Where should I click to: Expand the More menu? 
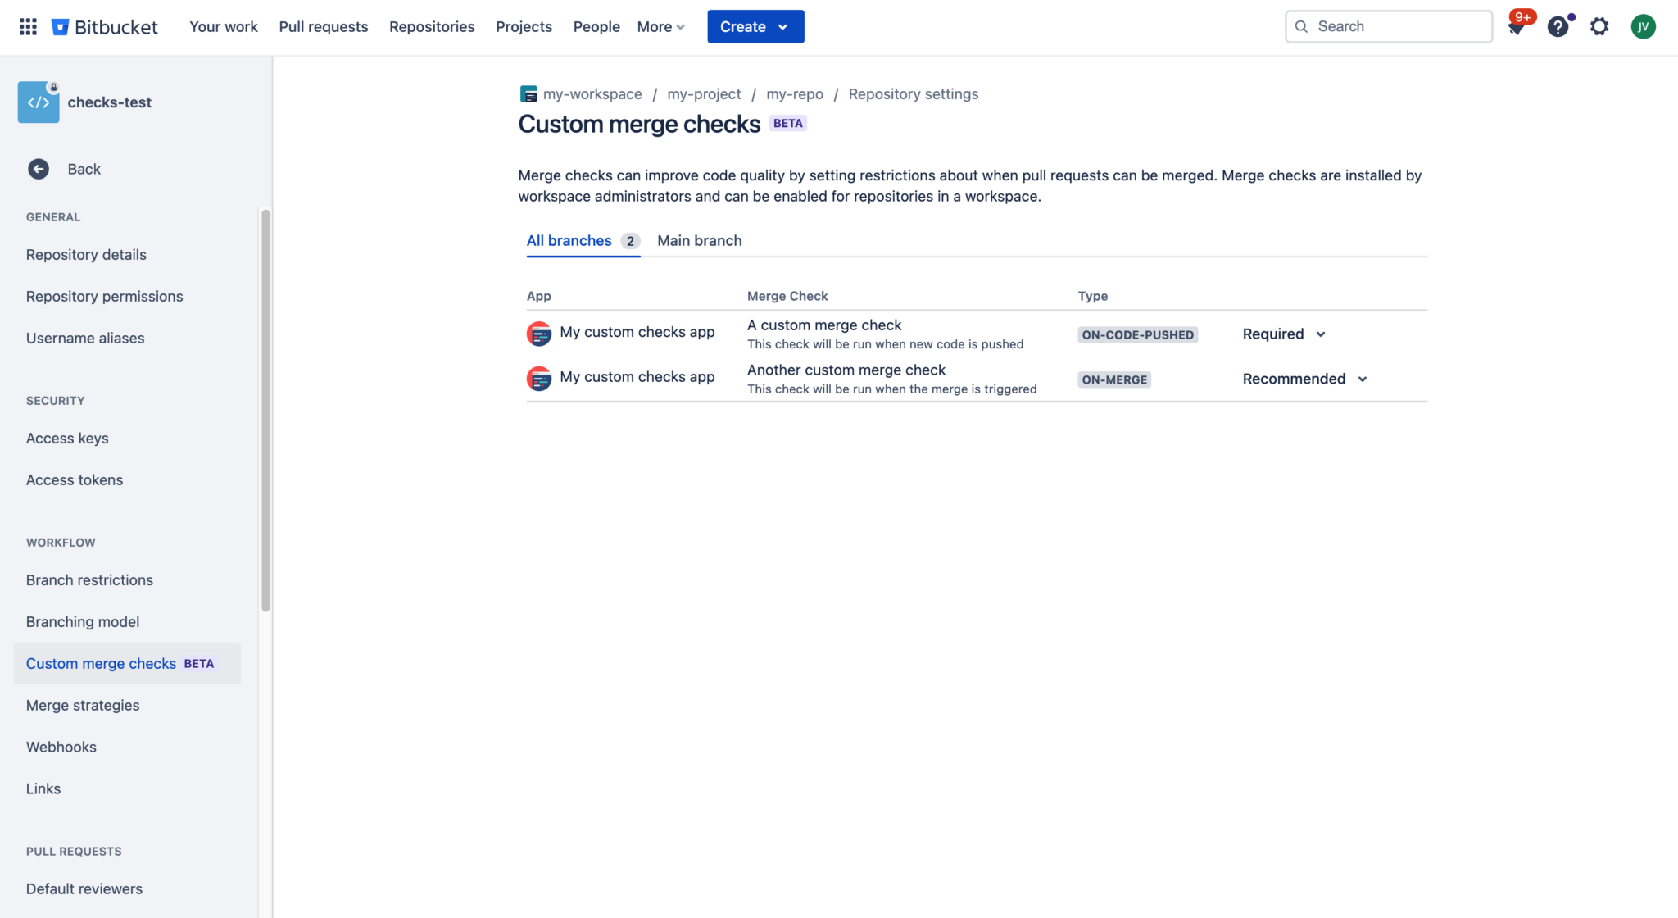point(660,26)
